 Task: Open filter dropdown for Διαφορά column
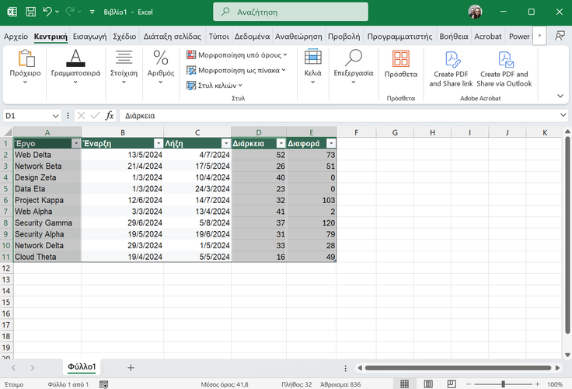pos(331,144)
